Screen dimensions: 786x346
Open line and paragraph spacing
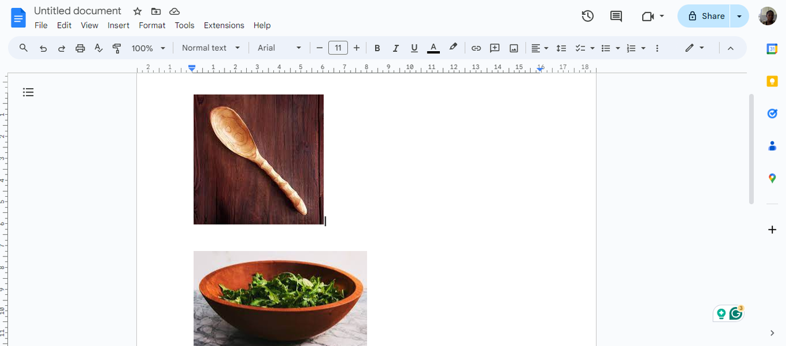[x=561, y=48]
